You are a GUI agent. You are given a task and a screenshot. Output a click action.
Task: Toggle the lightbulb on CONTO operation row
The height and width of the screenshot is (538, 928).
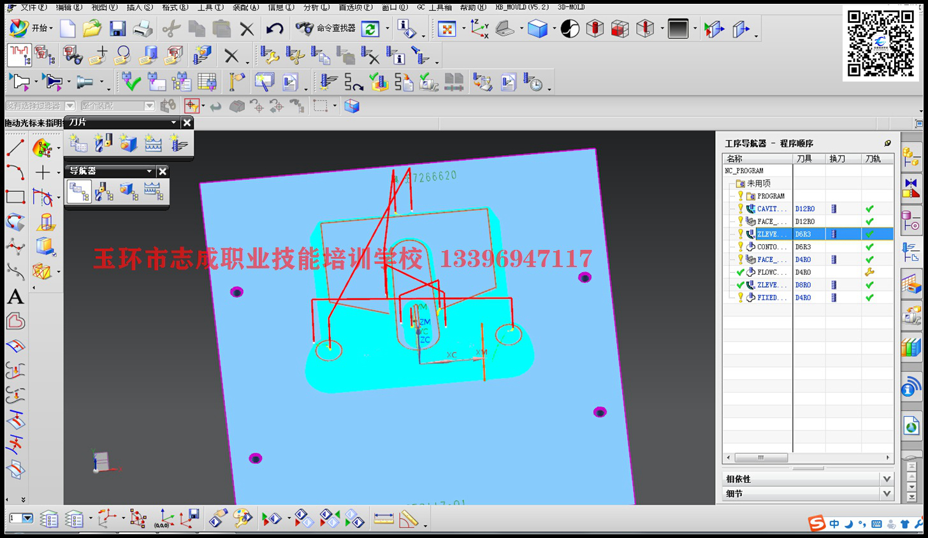click(x=741, y=247)
